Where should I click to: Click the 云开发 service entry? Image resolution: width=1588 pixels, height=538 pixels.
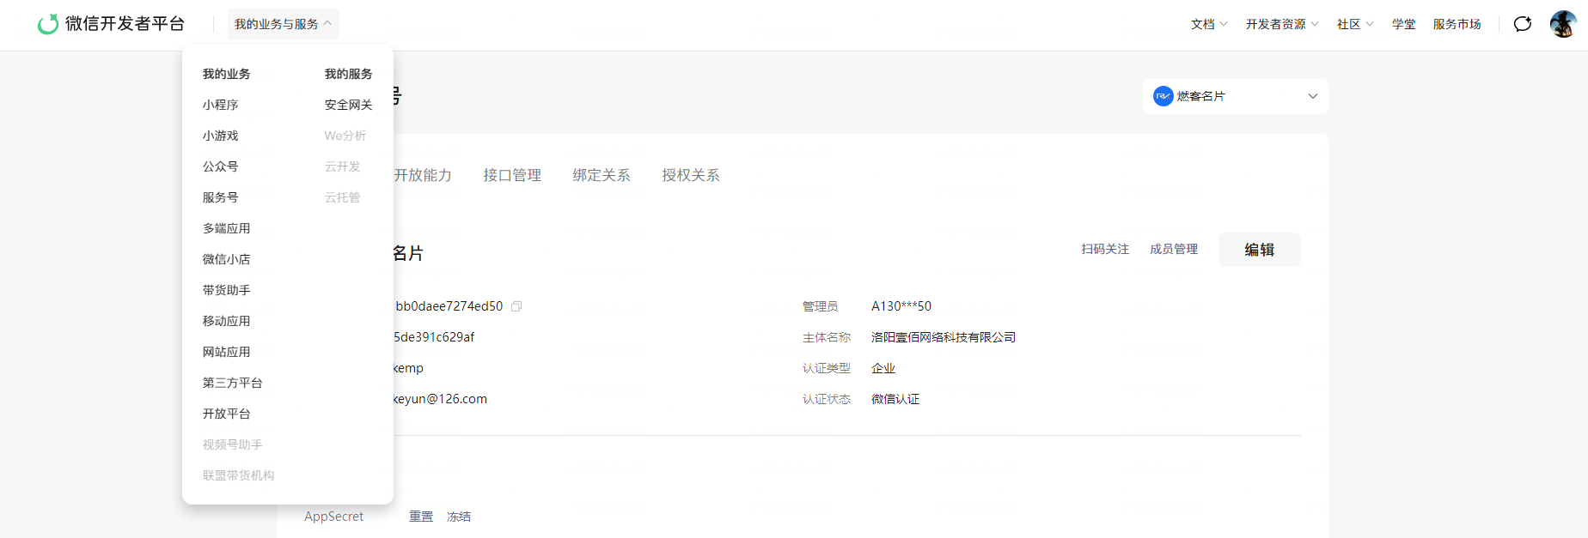[x=343, y=166]
